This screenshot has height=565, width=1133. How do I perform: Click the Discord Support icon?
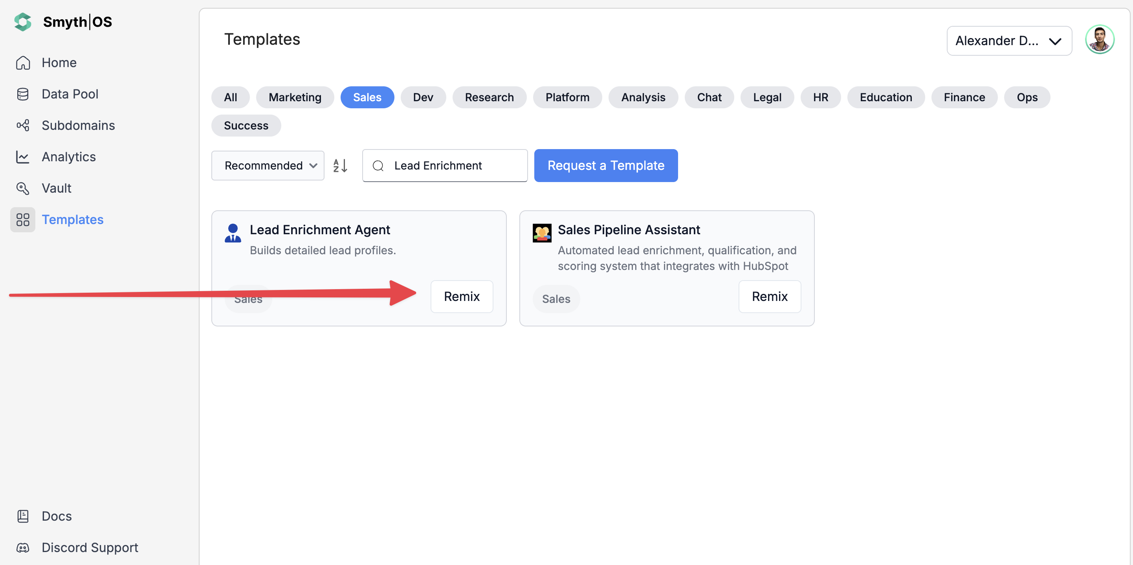23,547
